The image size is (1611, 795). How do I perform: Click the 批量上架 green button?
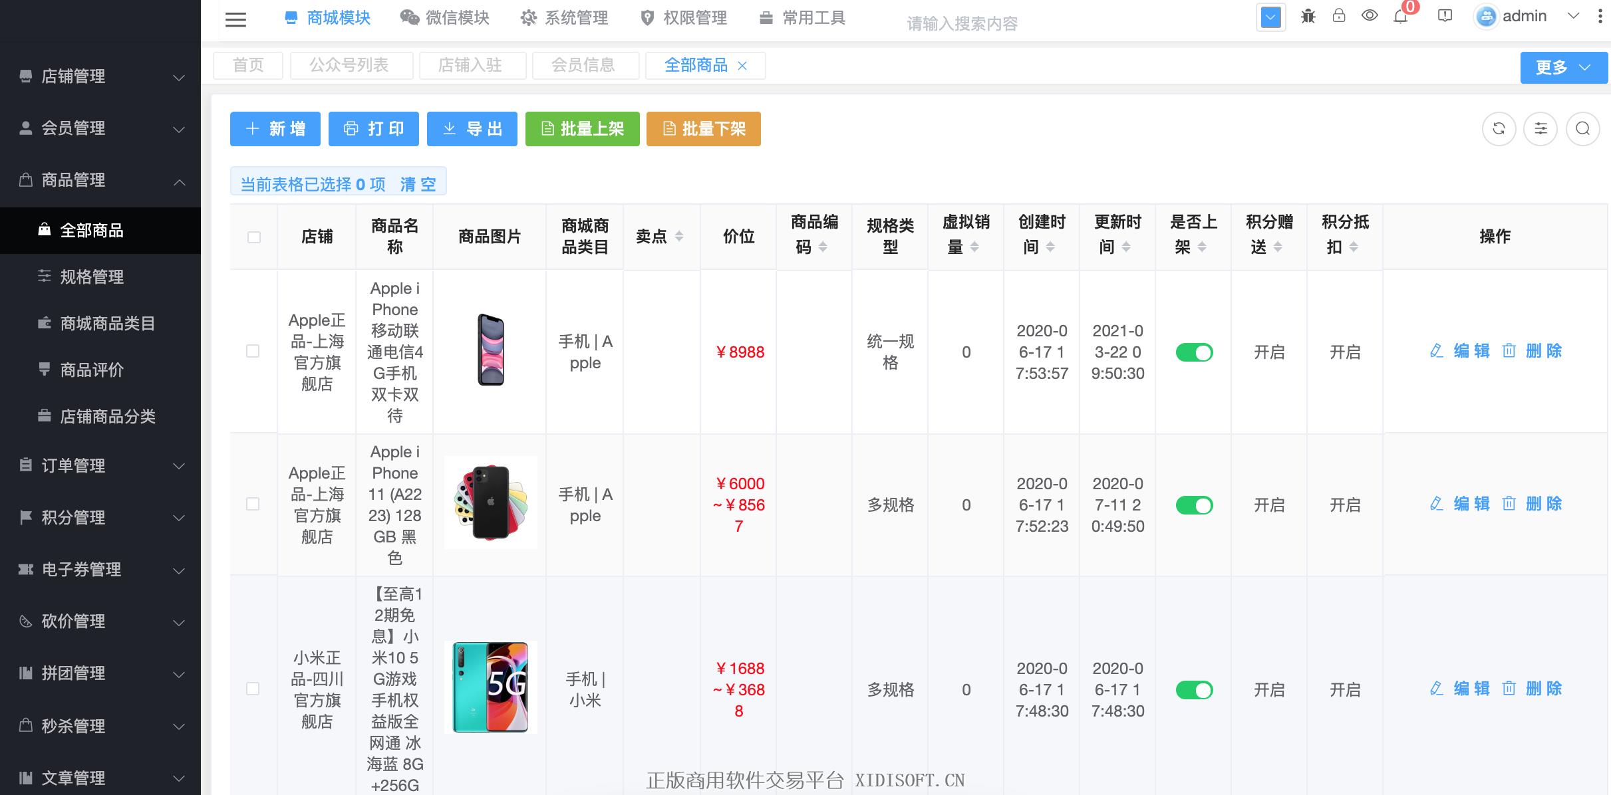[x=582, y=129]
